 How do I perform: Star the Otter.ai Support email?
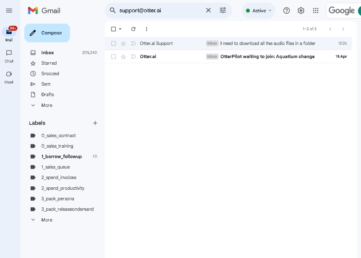coord(123,43)
